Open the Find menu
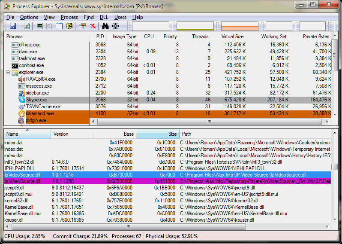342x244 pixels. [89, 17]
